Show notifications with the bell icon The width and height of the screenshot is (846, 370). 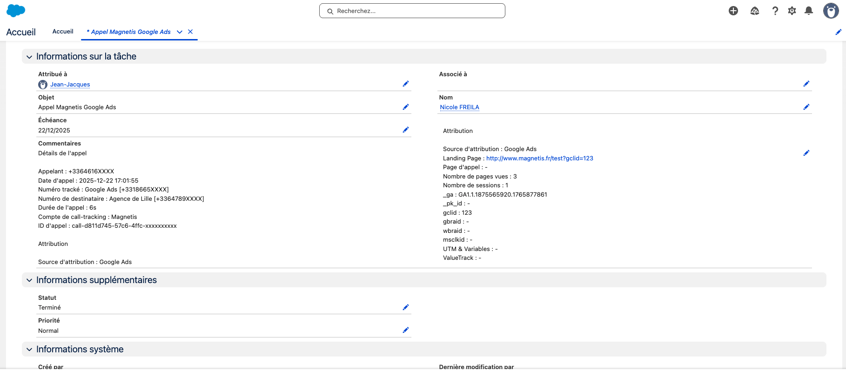coord(809,11)
